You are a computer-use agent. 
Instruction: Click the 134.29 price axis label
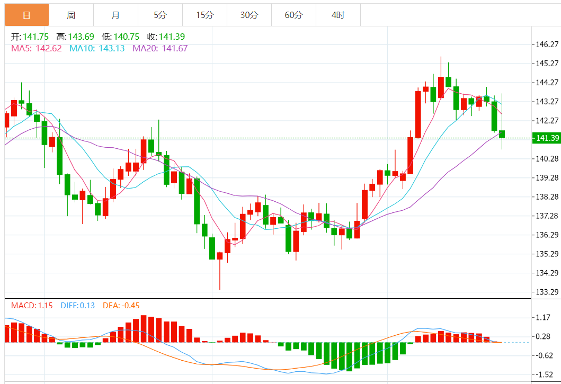pyautogui.click(x=547, y=273)
